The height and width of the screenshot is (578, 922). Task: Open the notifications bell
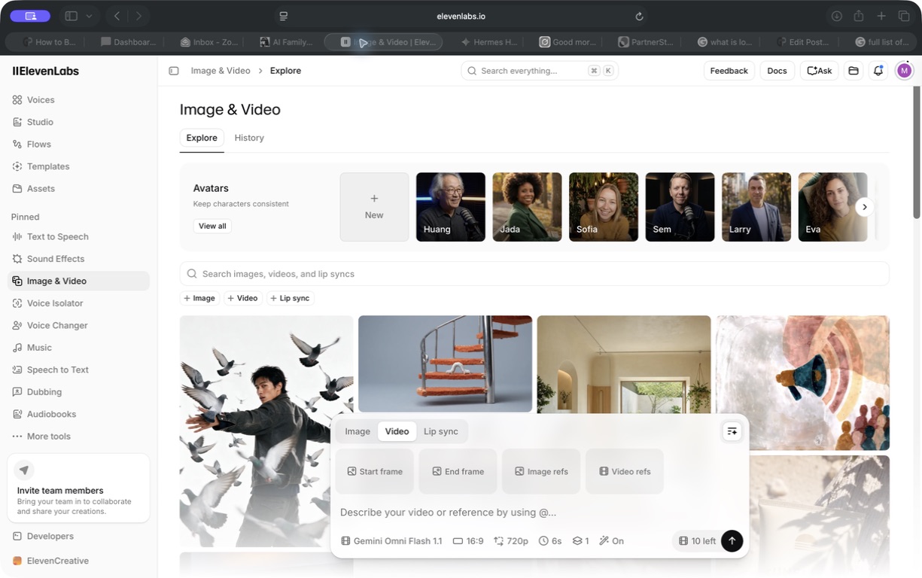click(x=878, y=71)
